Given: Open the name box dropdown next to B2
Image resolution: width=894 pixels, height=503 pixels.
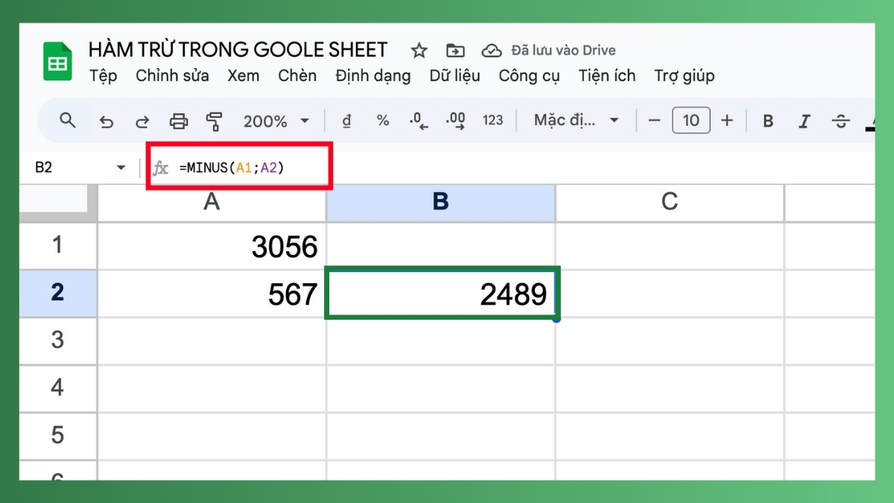Looking at the screenshot, I should [x=121, y=168].
